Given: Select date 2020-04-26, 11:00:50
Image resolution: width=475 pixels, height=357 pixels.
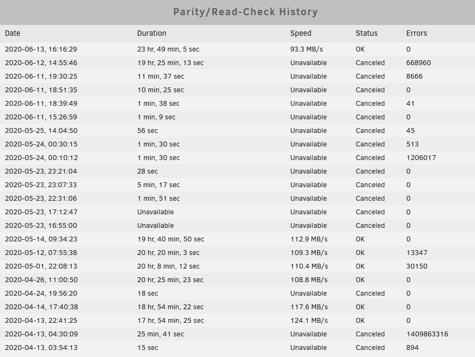Looking at the screenshot, I should [x=41, y=280].
